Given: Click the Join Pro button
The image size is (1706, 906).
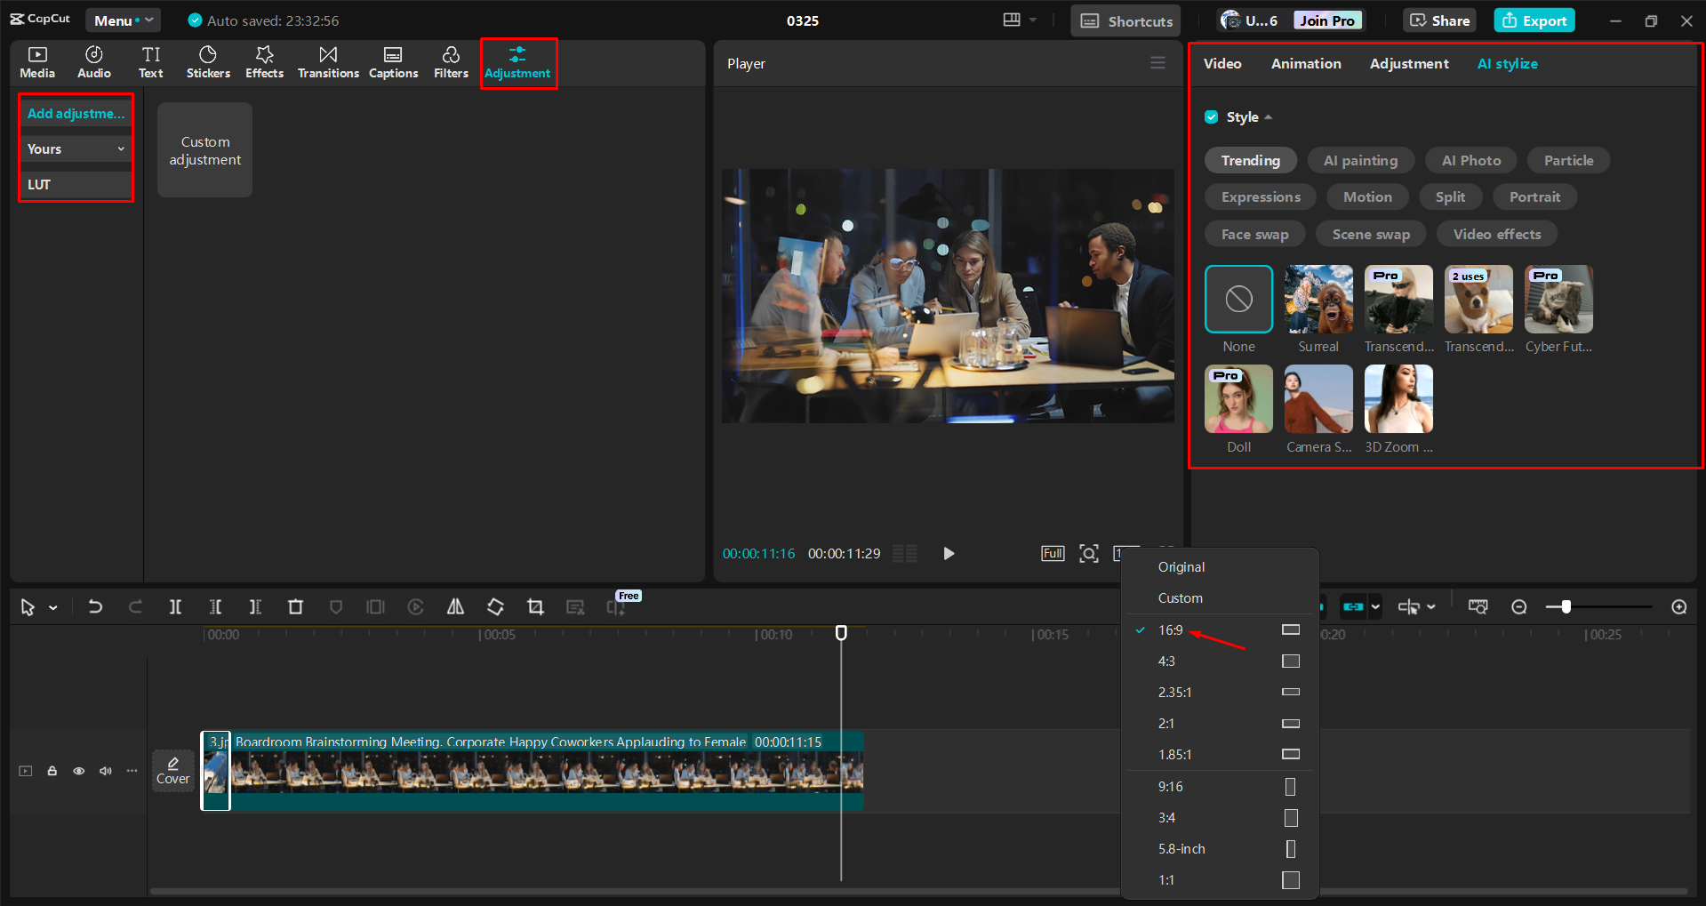Looking at the screenshot, I should pos(1326,20).
